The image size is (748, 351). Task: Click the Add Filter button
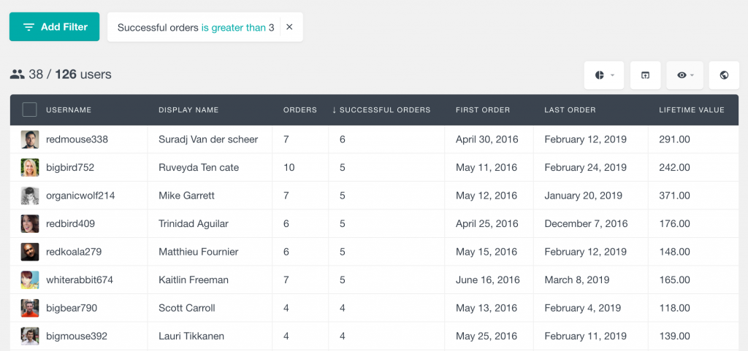tap(54, 27)
